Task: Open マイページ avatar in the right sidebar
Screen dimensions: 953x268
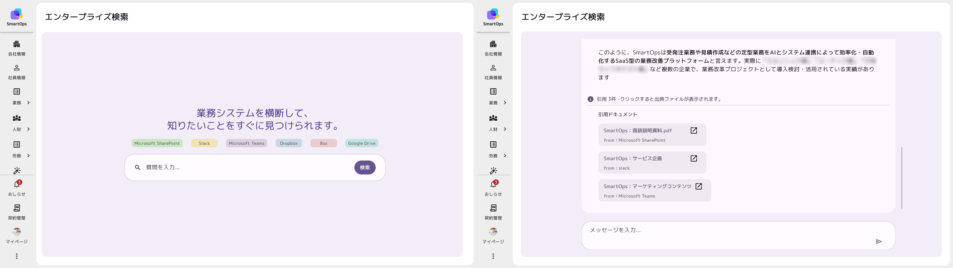Action: [x=493, y=232]
